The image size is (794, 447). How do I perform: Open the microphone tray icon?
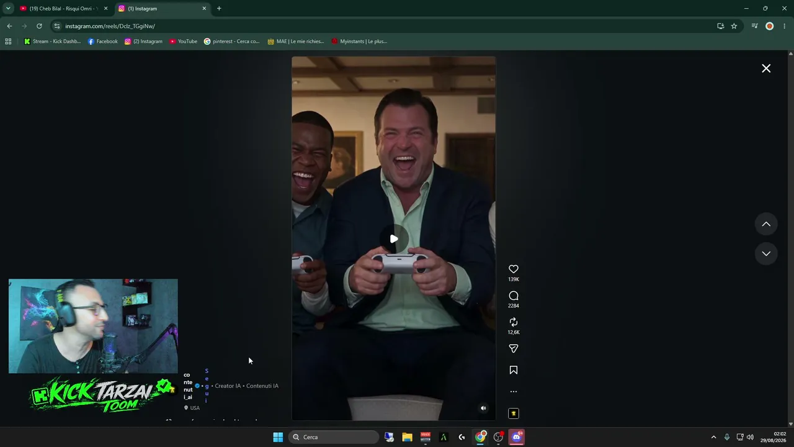[726, 437]
